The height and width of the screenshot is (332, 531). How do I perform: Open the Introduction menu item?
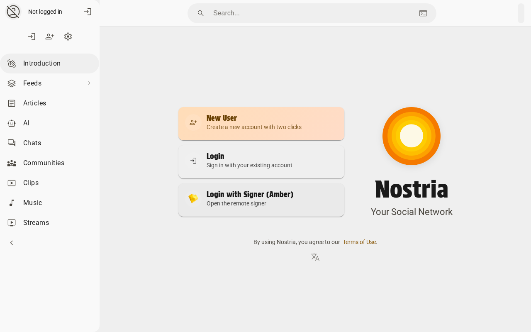(x=49, y=63)
